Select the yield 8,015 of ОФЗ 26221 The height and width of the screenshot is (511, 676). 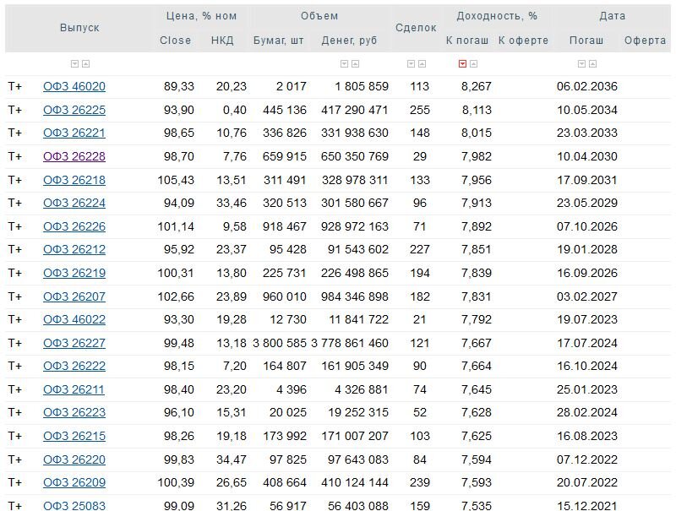tap(477, 133)
